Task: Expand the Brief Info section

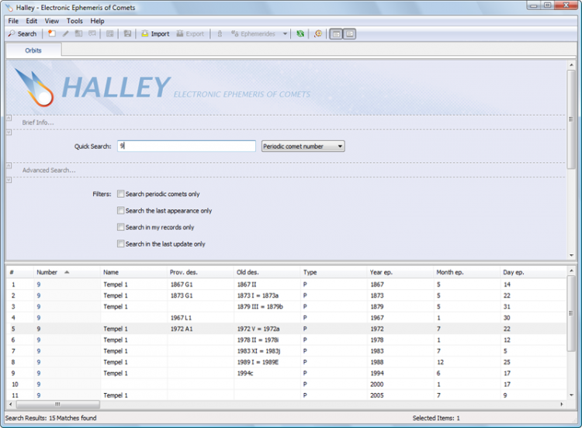Action: tap(38, 123)
